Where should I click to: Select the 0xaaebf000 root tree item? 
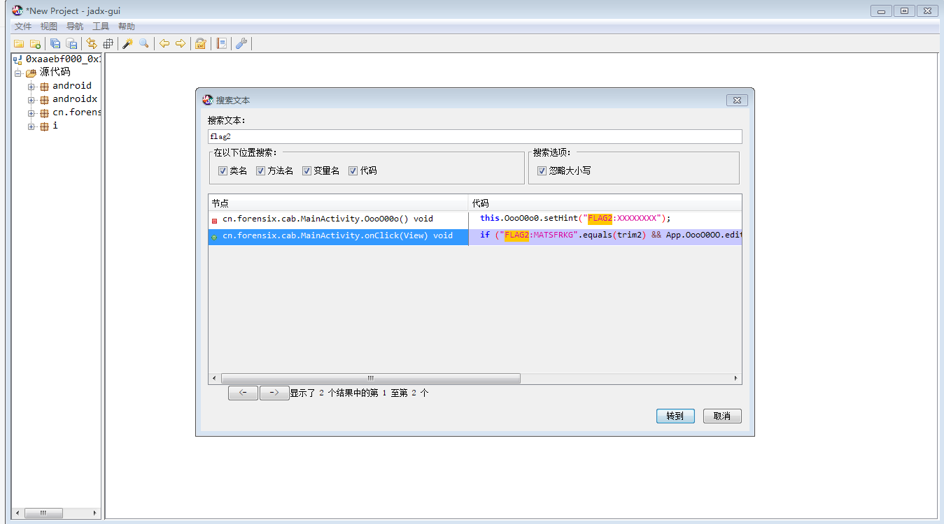click(63, 60)
